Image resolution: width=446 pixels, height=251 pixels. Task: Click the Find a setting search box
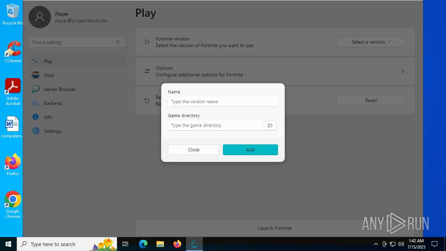click(77, 42)
